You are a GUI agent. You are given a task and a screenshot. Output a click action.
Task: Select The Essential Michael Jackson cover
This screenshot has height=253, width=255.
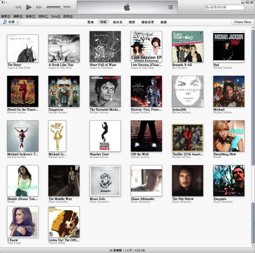point(105,91)
